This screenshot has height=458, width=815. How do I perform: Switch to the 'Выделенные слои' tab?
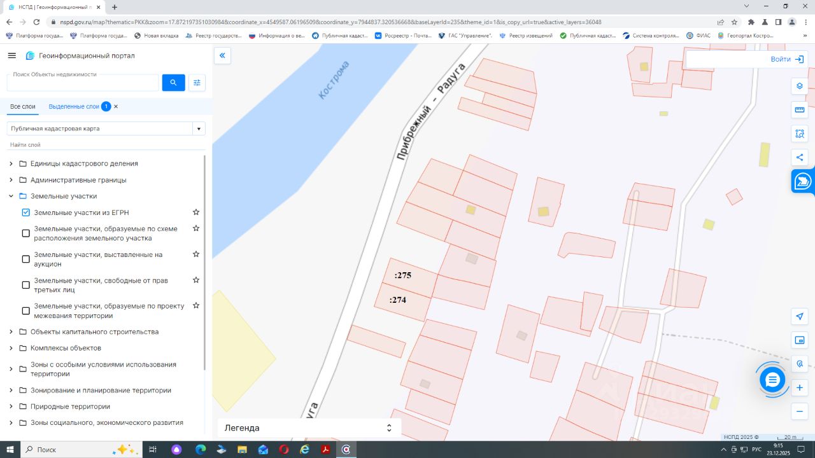click(74, 106)
